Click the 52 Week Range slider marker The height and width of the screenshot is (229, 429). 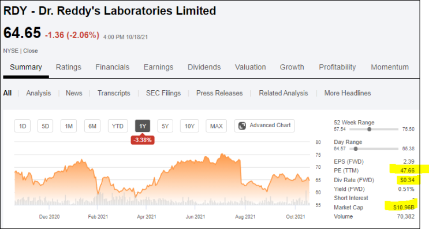click(x=370, y=130)
